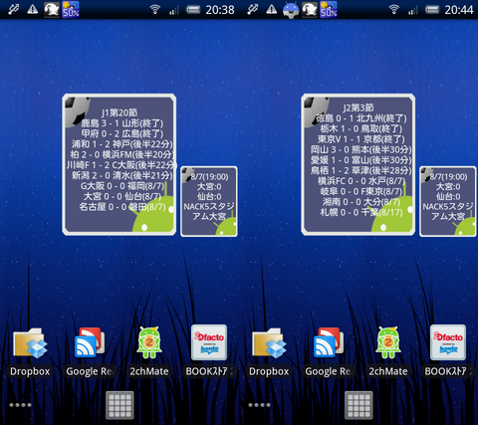Select the 浦和 1 - 2 神戸 match row

click(x=122, y=144)
